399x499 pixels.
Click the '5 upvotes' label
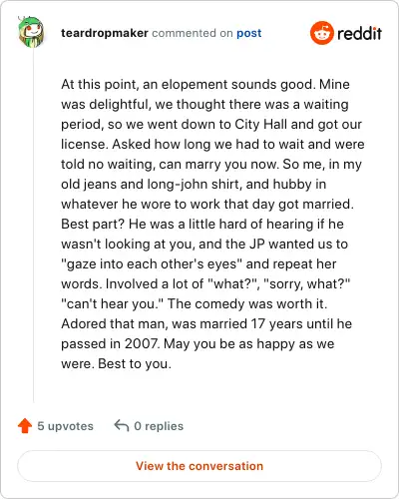(x=65, y=426)
